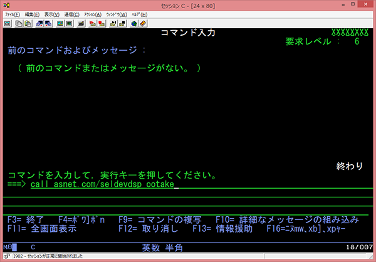
Task: Click the Send File to Host icon
Action: click(39, 23)
